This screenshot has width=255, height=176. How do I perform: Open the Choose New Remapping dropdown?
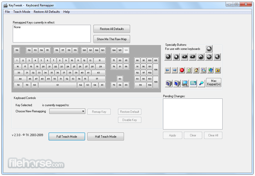point(67,111)
